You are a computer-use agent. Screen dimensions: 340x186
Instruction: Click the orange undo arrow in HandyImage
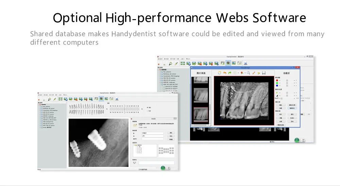225,73
